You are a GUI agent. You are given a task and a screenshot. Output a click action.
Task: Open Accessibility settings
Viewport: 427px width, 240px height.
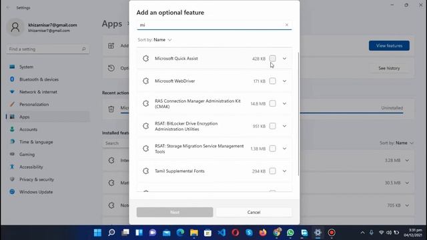pyautogui.click(x=47, y=167)
